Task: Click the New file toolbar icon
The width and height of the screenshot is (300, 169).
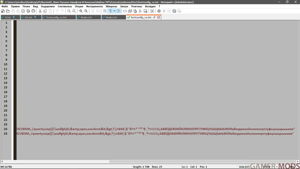Action: (x=3, y=11)
